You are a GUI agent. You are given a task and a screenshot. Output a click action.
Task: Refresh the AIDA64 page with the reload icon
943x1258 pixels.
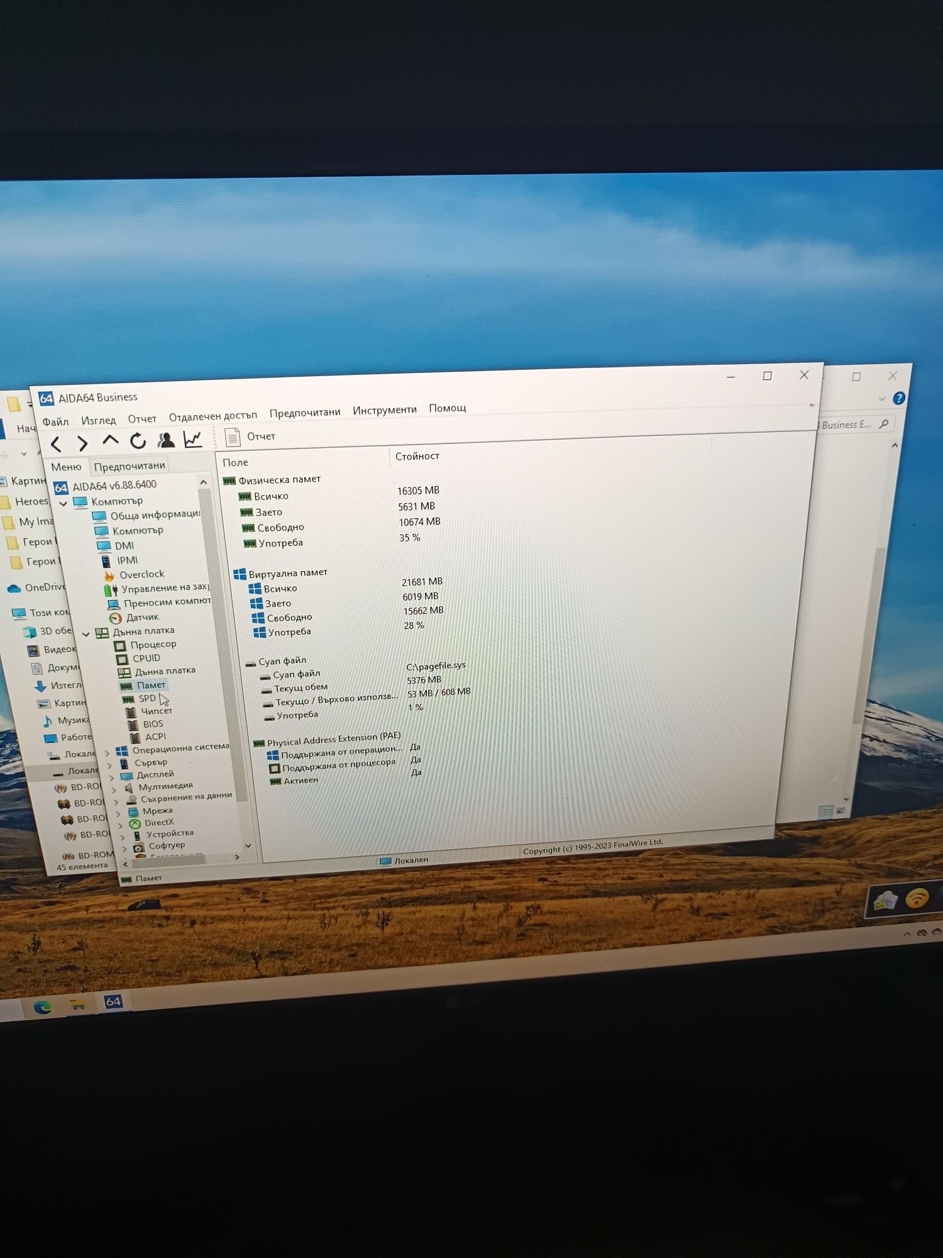pyautogui.click(x=138, y=441)
